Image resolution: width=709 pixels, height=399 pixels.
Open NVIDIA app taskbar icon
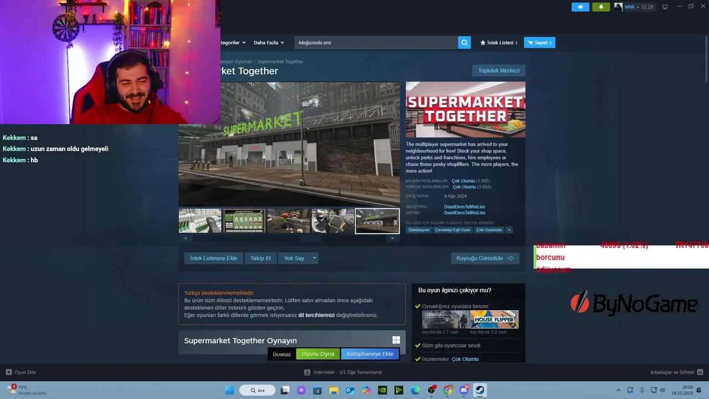382,390
